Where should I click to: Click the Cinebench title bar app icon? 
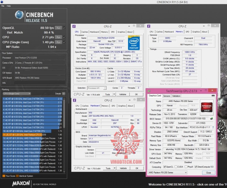[2, 2]
